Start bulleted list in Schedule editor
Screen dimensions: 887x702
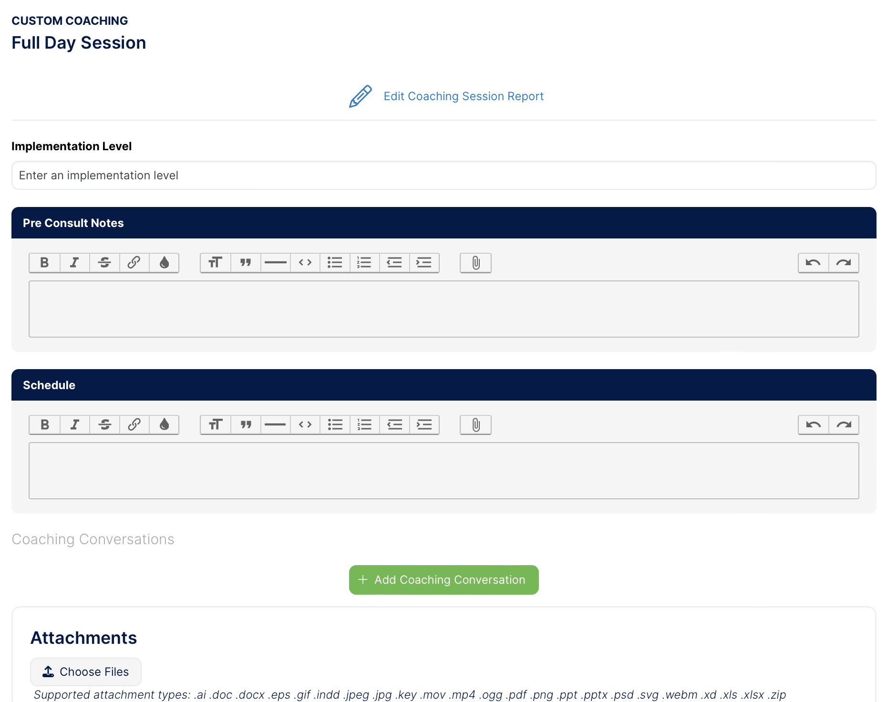click(x=335, y=424)
